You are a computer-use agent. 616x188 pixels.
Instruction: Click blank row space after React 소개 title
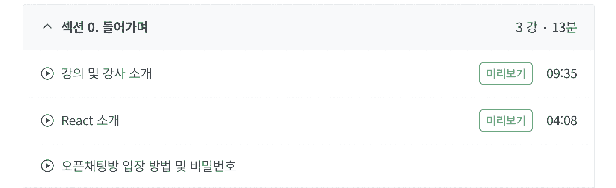coord(299,121)
